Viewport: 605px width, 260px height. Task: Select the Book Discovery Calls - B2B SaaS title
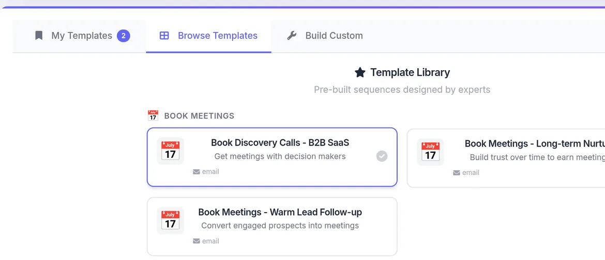pyautogui.click(x=280, y=143)
